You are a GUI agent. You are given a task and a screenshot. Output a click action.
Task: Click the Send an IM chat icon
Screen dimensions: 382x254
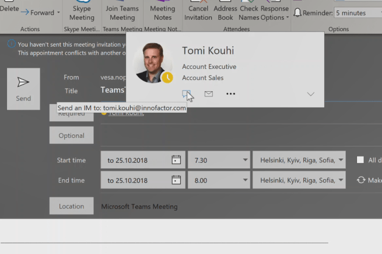[x=185, y=93]
